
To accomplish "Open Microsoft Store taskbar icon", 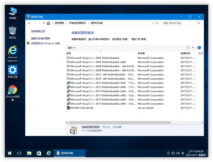I will [x=39, y=153].
